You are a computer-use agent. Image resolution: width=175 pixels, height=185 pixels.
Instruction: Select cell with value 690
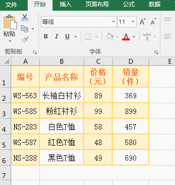[x=131, y=158]
